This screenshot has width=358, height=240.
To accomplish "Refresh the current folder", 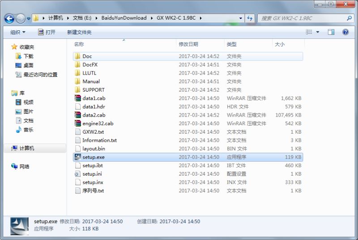I will pyautogui.click(x=250, y=18).
